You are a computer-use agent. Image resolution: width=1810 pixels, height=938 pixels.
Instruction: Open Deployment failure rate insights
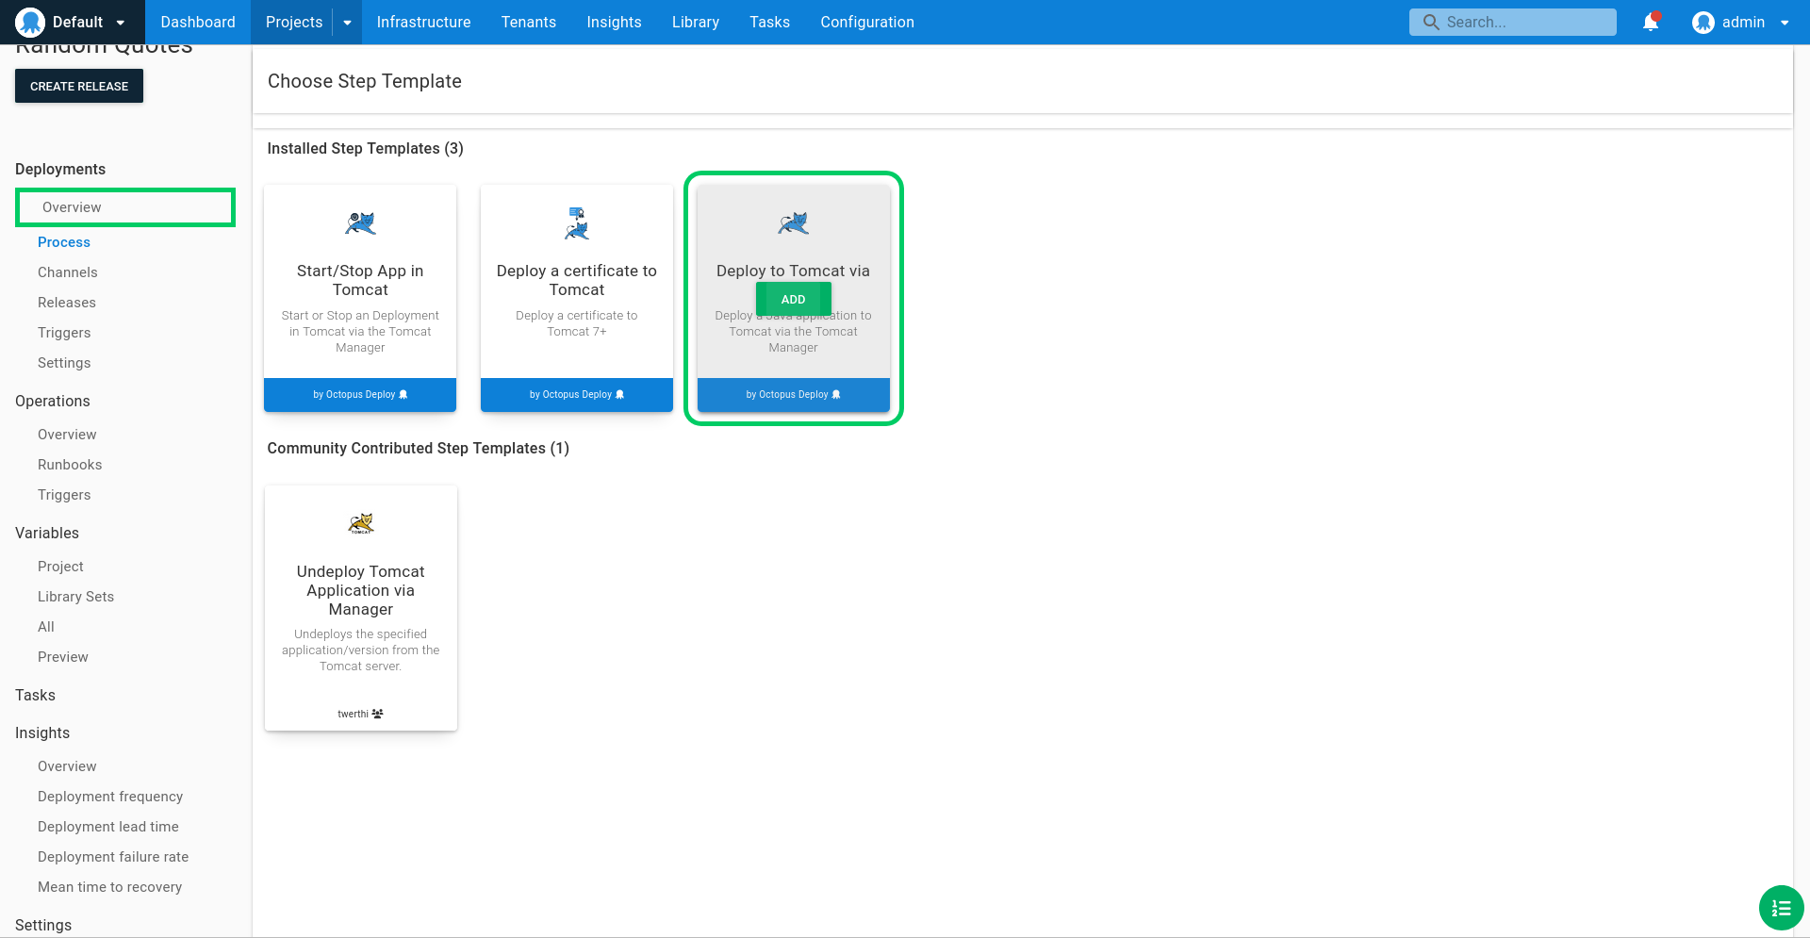(x=113, y=857)
